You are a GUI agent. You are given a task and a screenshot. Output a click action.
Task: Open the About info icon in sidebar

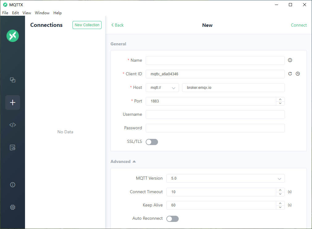pos(13,185)
